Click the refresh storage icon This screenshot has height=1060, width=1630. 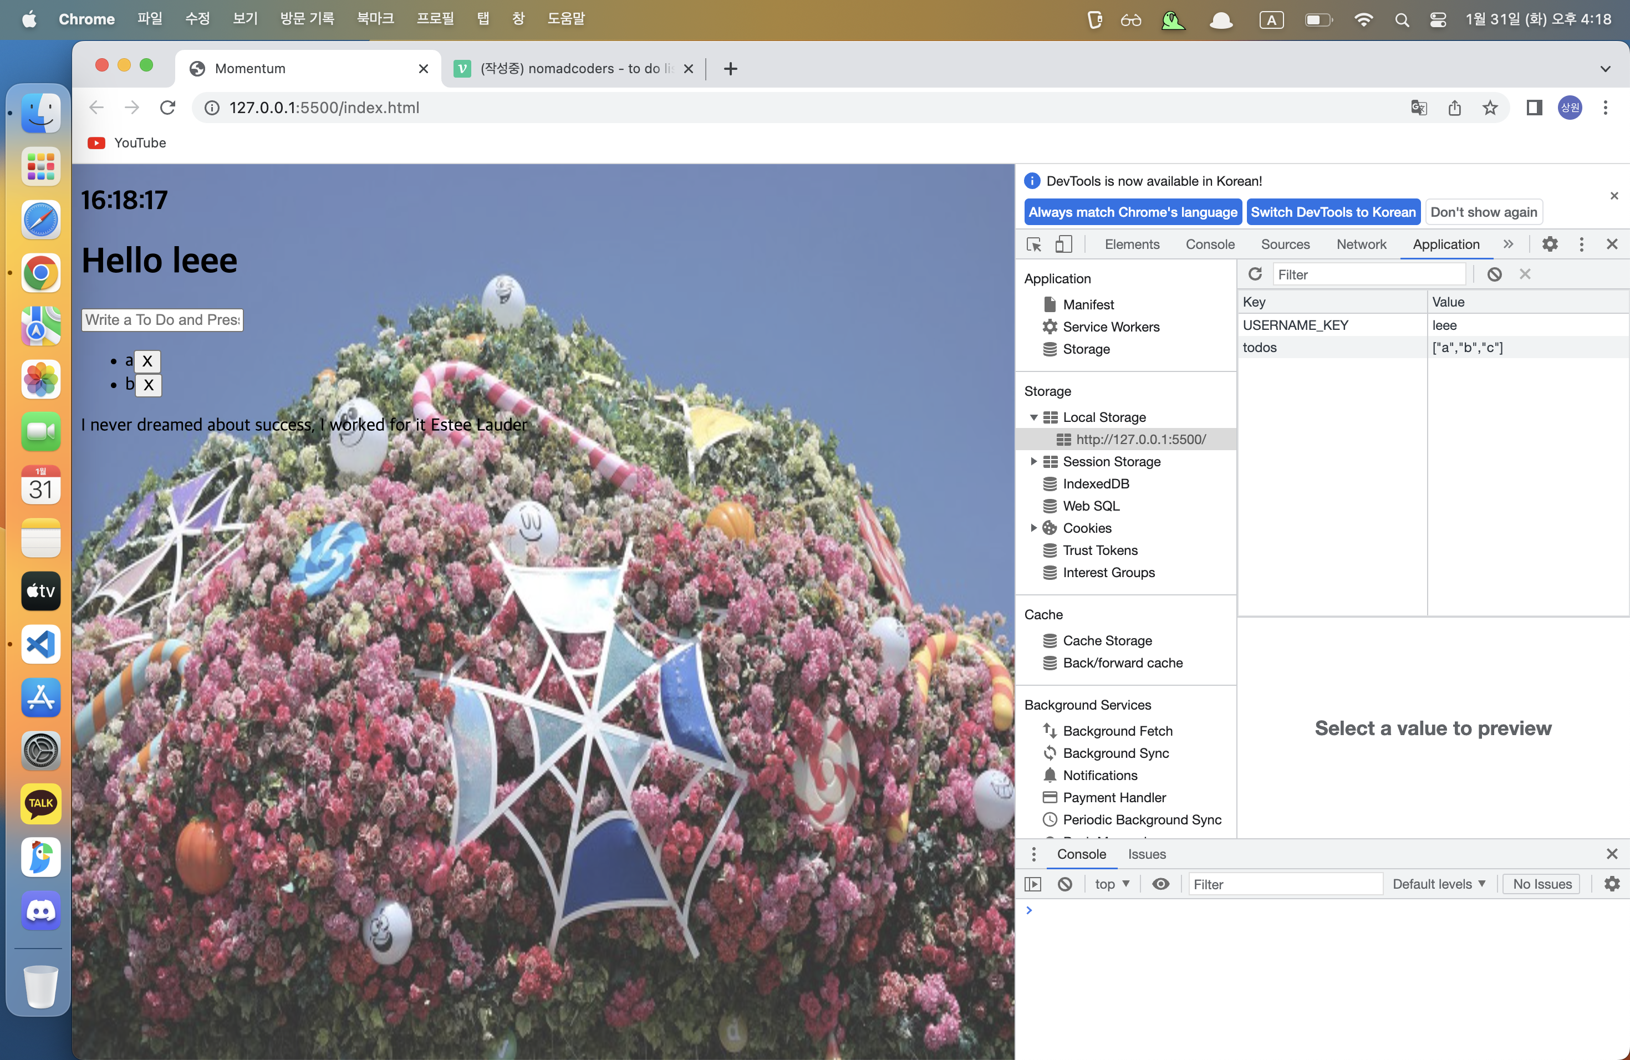coord(1255,274)
